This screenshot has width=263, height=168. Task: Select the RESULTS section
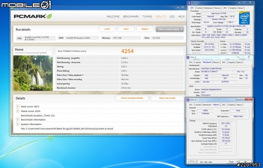tap(161, 16)
